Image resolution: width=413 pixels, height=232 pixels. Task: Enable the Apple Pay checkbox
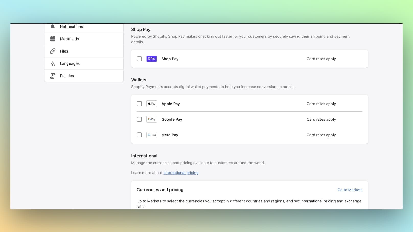coord(139,104)
